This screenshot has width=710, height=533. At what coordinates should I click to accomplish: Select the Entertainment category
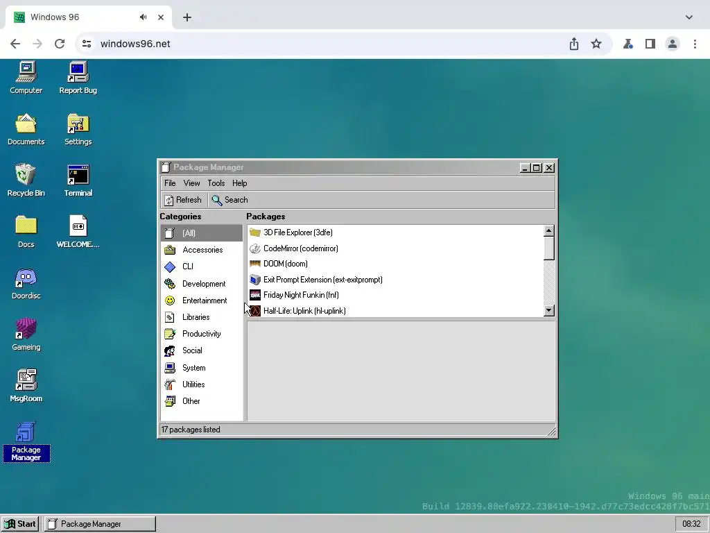202,301
